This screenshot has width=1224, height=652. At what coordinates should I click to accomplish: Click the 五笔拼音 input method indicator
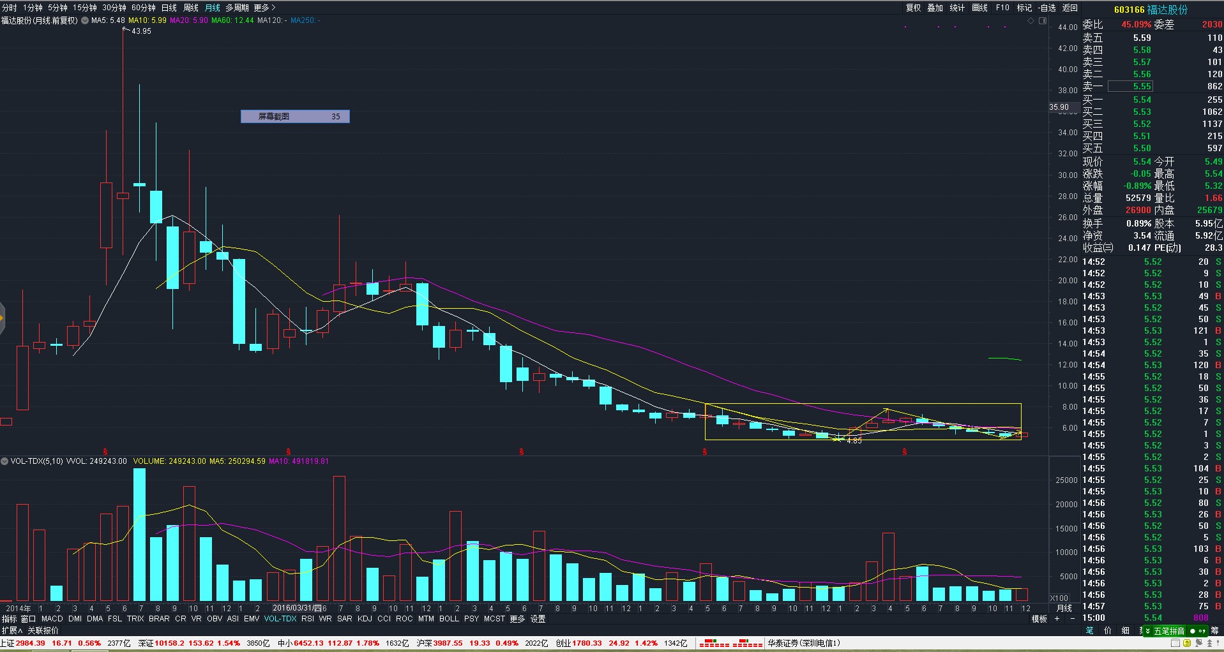[x=1169, y=631]
